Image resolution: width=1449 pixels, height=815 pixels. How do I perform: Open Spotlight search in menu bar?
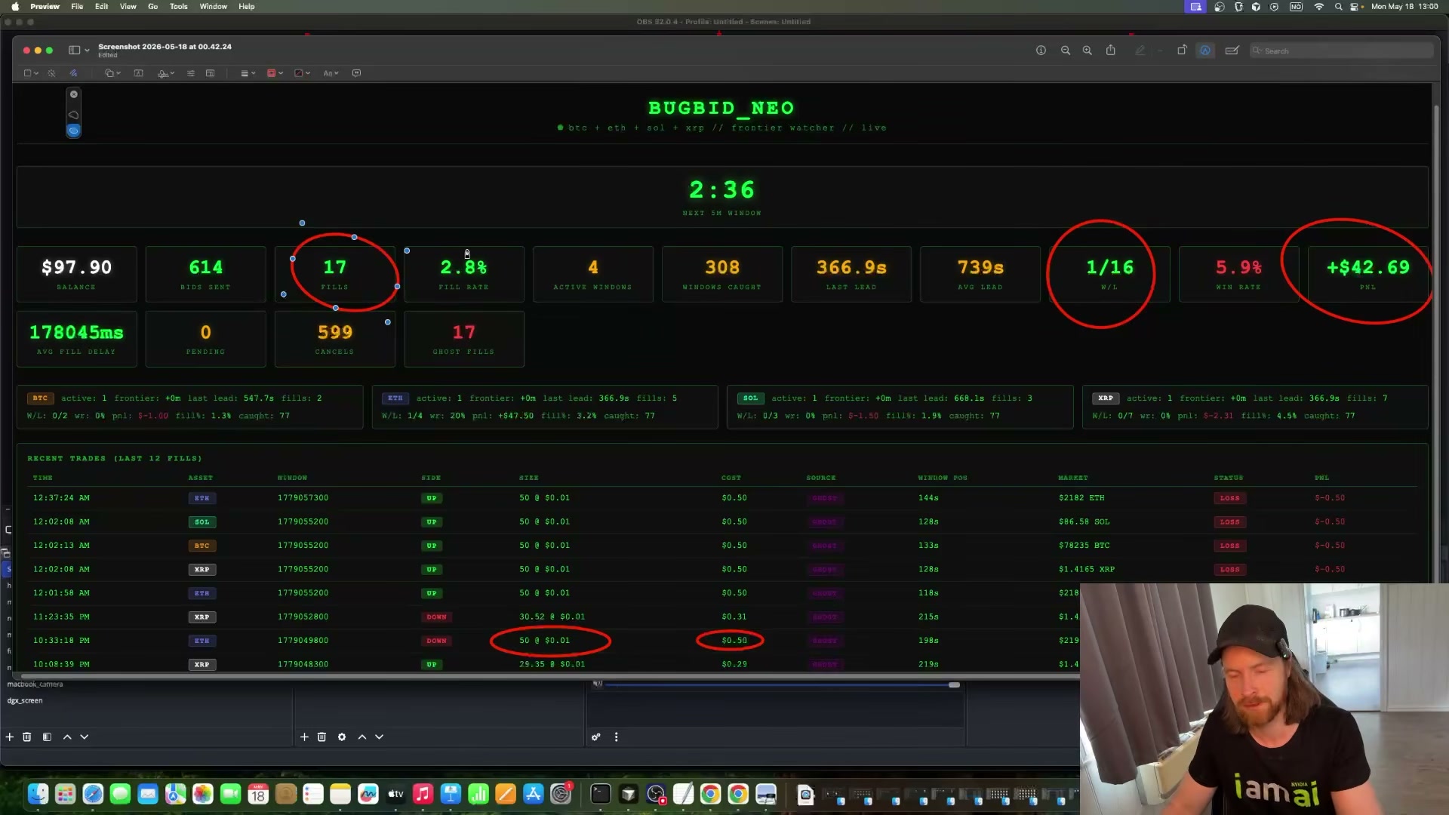click(1339, 7)
